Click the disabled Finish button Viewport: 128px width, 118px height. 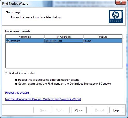pos(61,110)
